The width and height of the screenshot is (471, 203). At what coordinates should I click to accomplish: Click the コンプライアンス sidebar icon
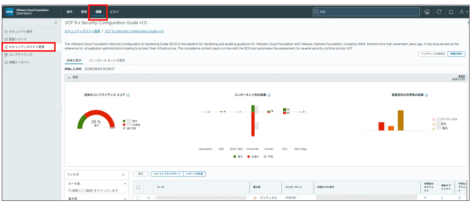pyautogui.click(x=6, y=55)
